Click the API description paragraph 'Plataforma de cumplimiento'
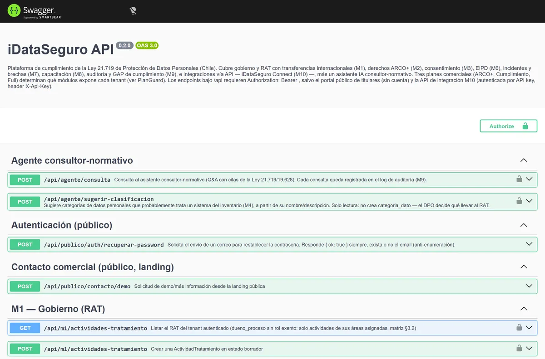 tap(272, 77)
